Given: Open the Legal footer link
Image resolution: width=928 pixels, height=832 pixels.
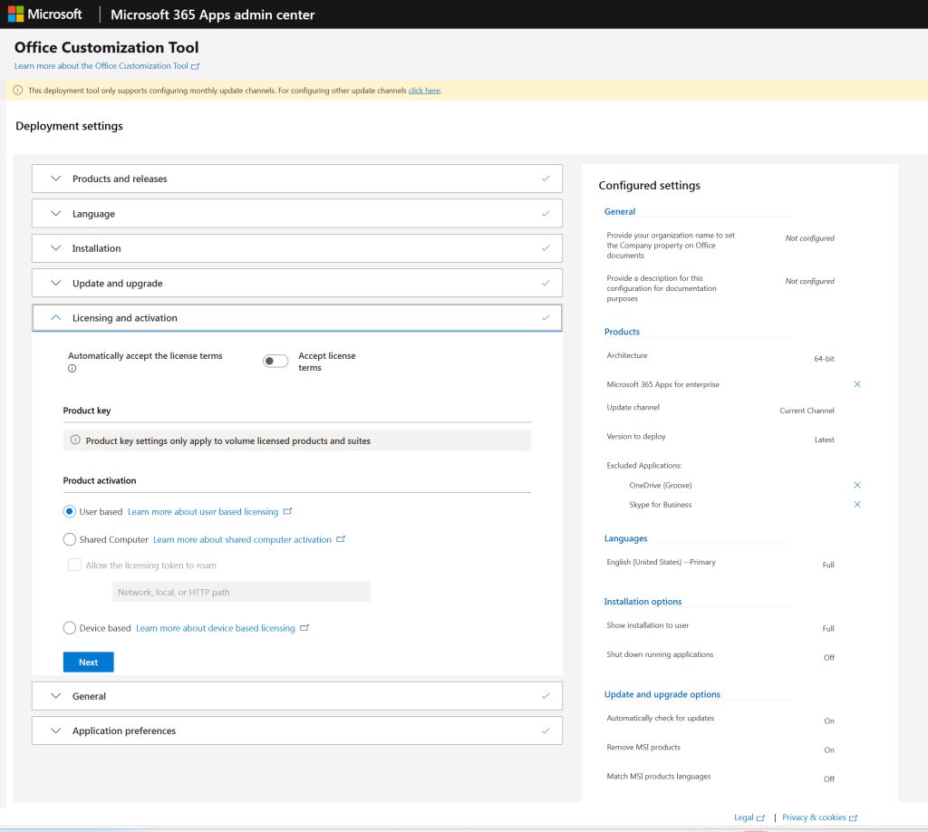Looking at the screenshot, I should (743, 817).
